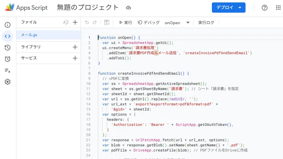Click comment '// ①PDFに変換'
The height and width of the screenshot is (159, 283).
pos(116,78)
